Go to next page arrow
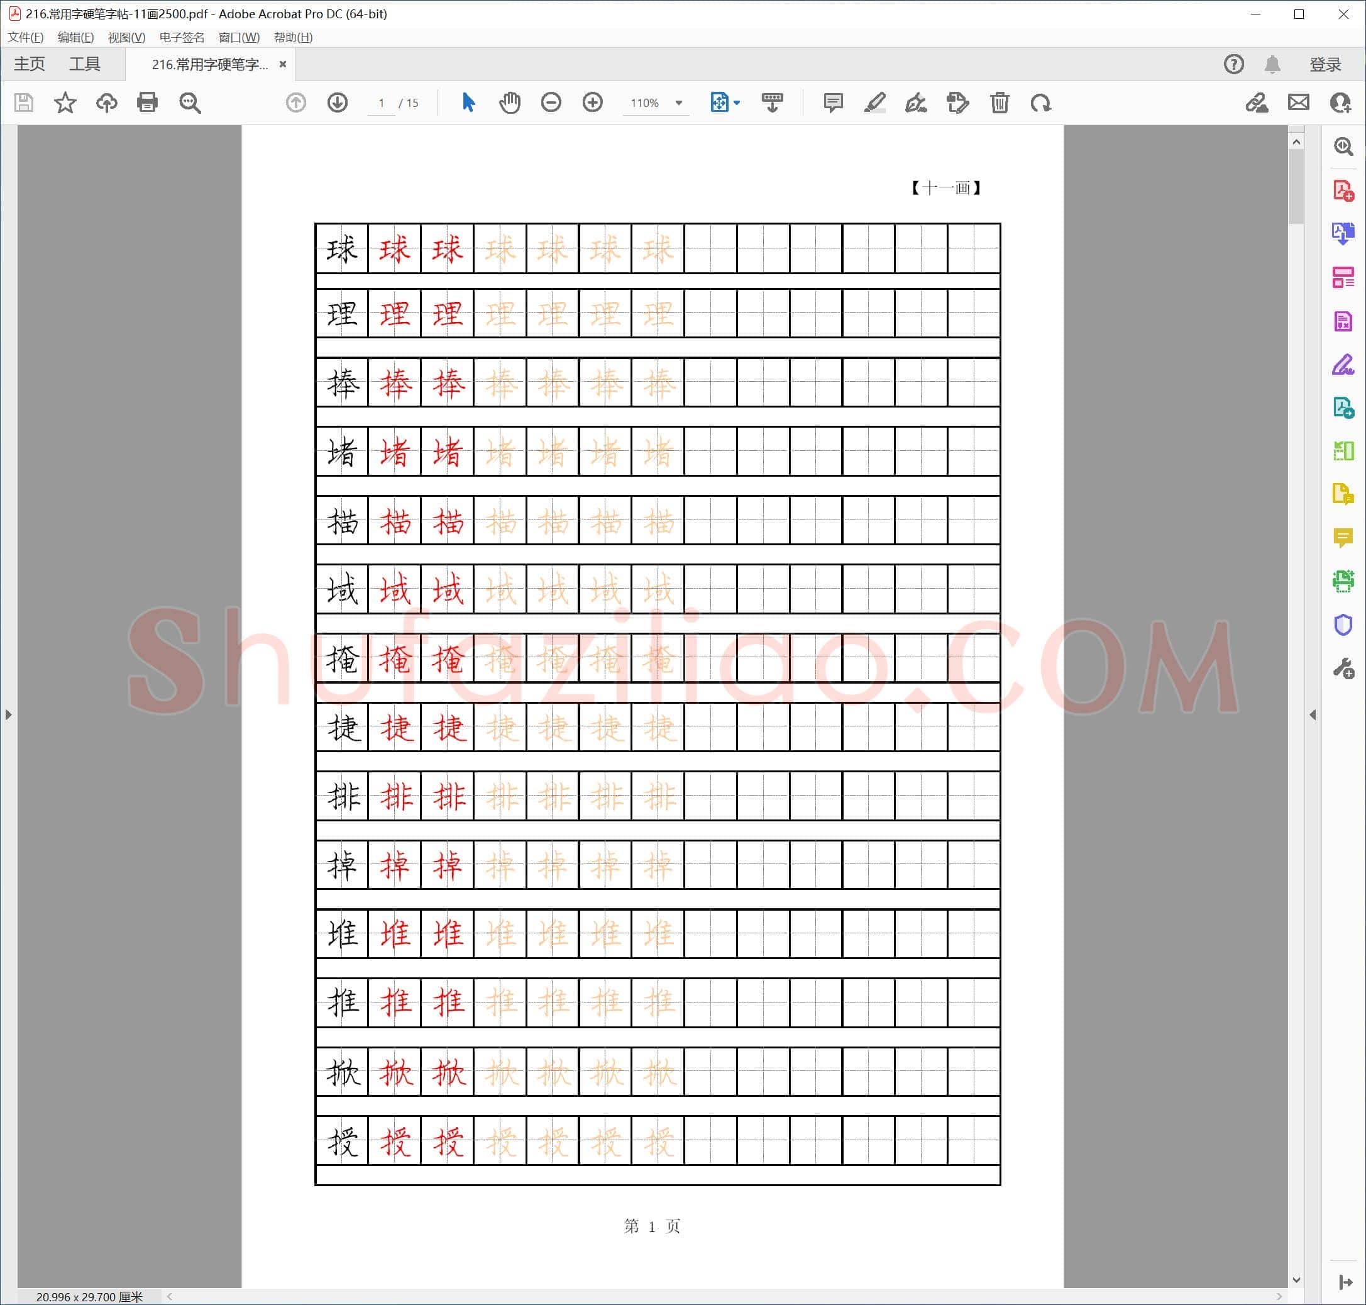Screen dimensions: 1366x1305 (x=338, y=103)
